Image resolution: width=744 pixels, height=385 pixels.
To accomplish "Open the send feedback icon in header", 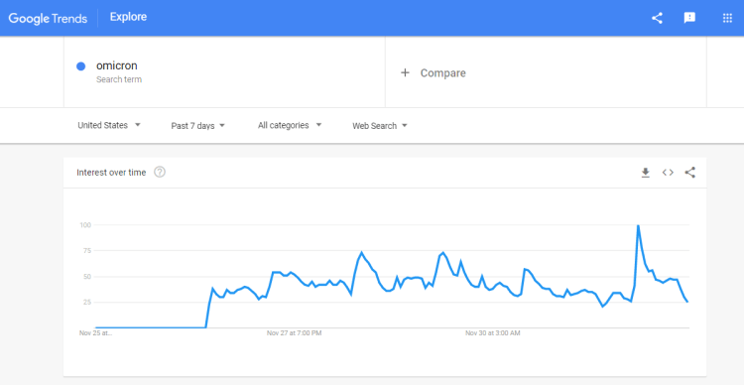I will (689, 18).
